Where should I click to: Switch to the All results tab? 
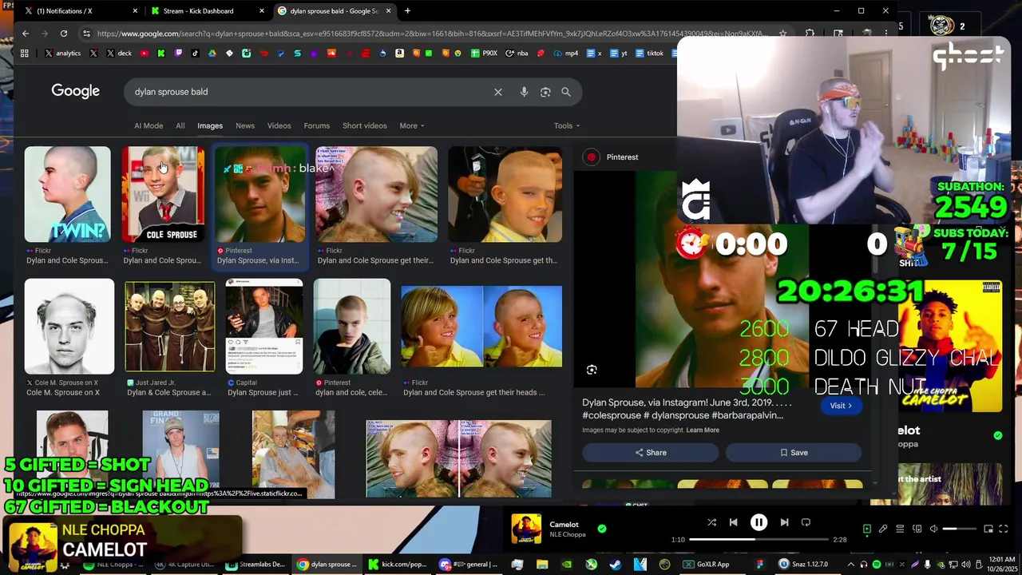[x=180, y=125]
